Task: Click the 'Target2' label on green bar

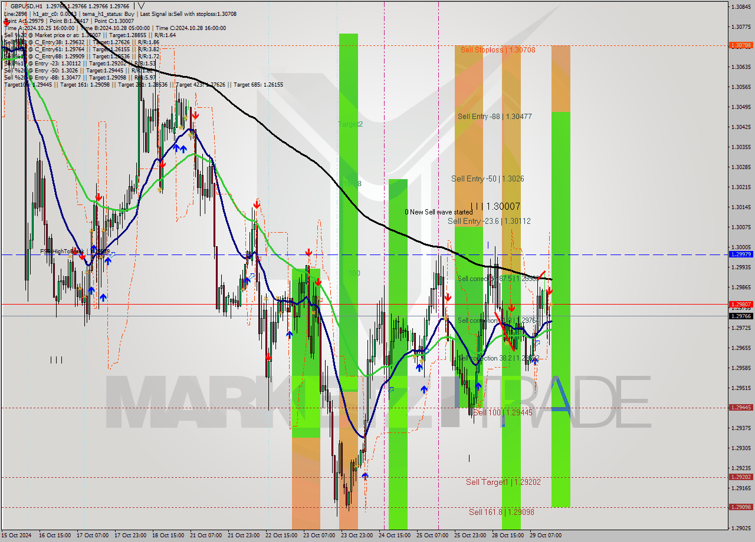Action: pos(350,124)
